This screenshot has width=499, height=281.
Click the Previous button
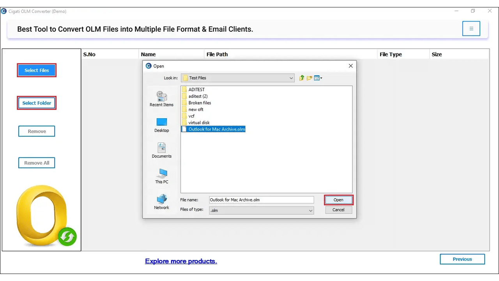(x=462, y=259)
